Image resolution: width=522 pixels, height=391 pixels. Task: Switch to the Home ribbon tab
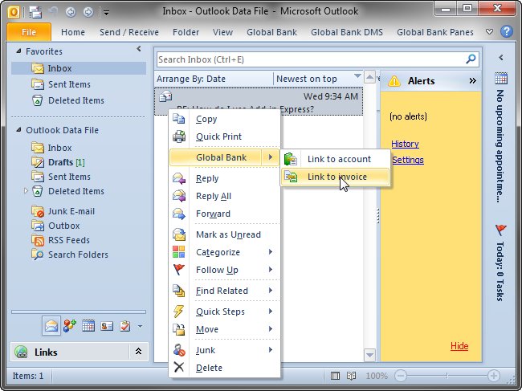[73, 32]
